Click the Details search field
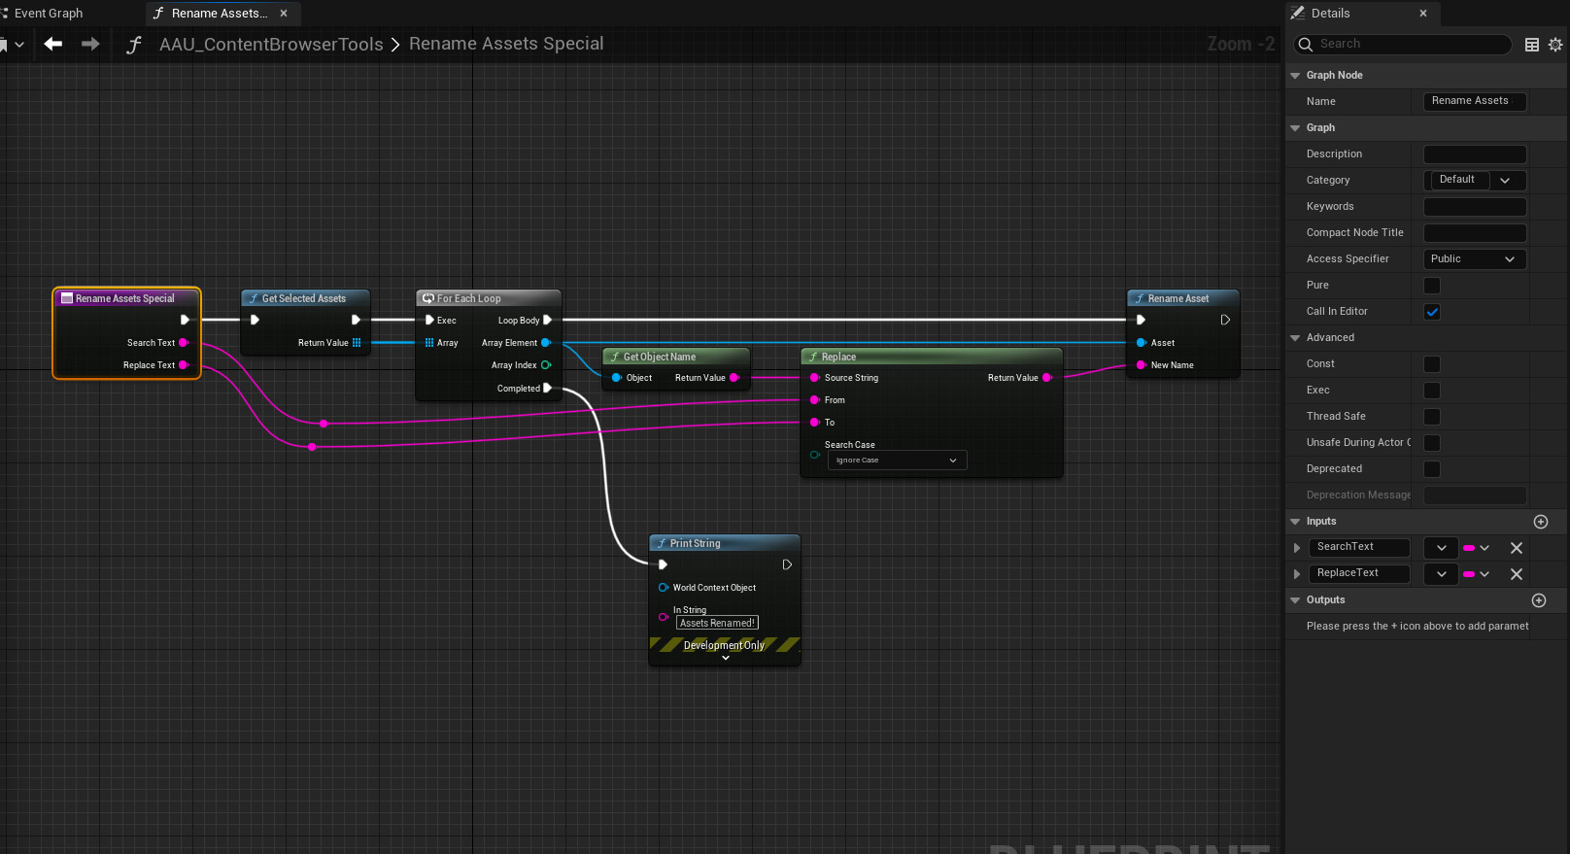Image resolution: width=1570 pixels, height=854 pixels. (1403, 44)
